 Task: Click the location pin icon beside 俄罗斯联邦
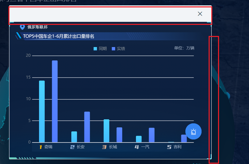(23, 27)
